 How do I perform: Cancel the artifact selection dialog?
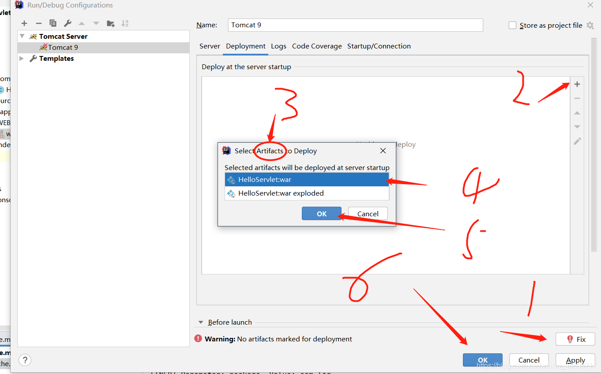pos(368,214)
